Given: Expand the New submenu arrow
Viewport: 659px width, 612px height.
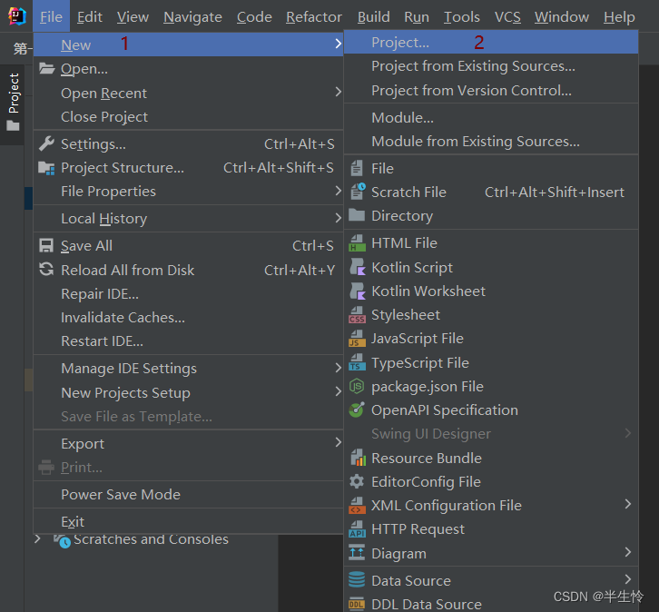Looking at the screenshot, I should coord(338,44).
